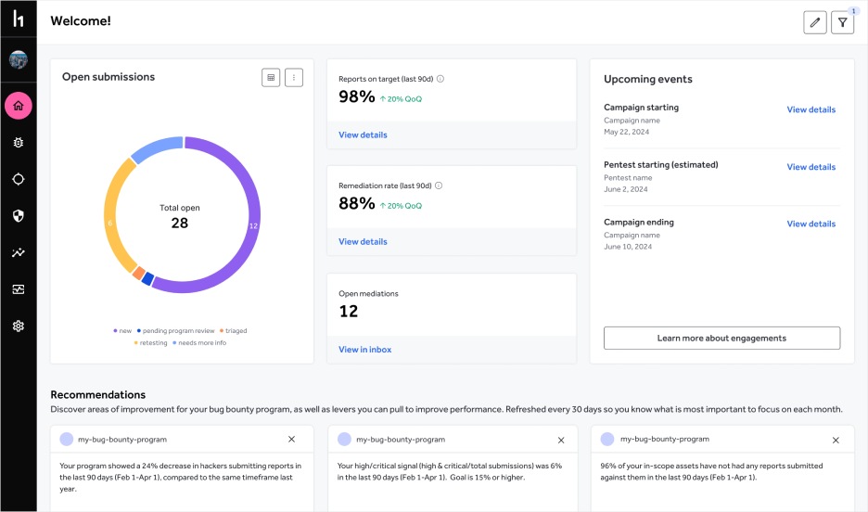Click Learn more about engagements button
Viewport: 868px width, 512px height.
[x=721, y=339]
